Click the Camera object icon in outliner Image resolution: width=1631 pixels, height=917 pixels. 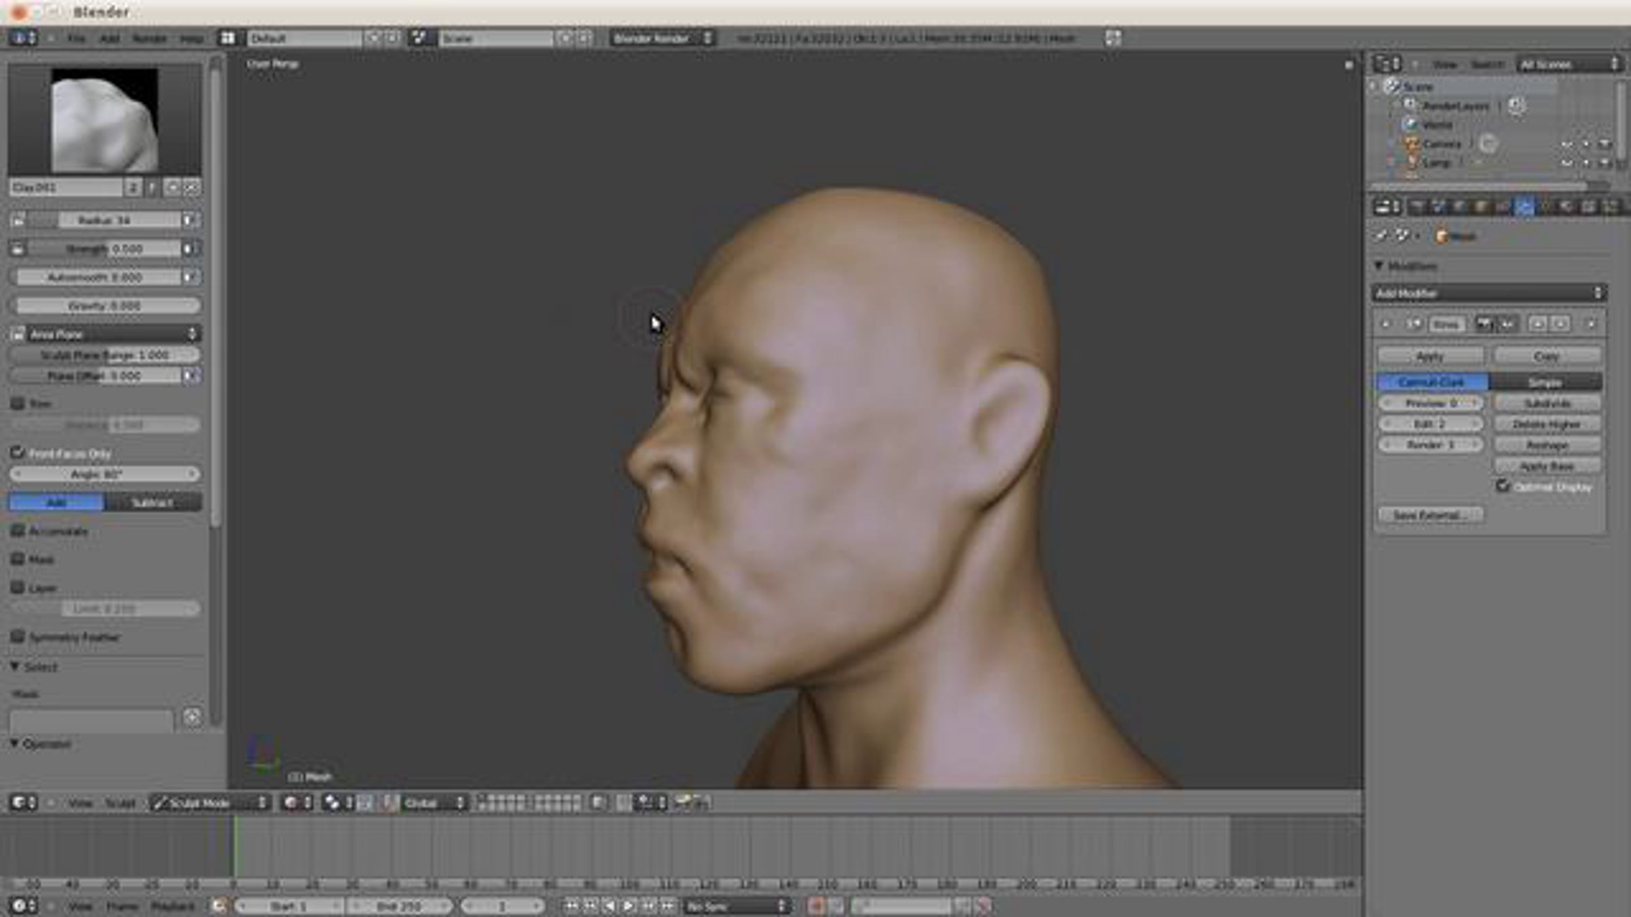pos(1411,144)
